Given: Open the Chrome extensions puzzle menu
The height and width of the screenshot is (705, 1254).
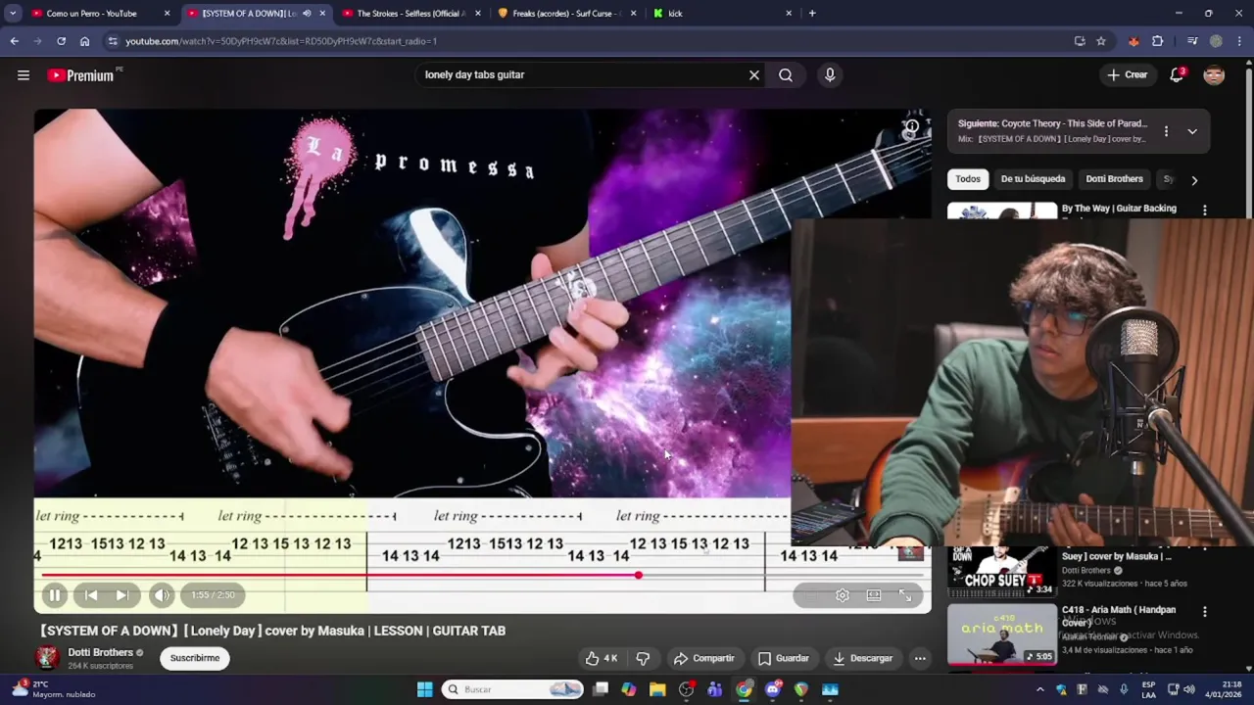Looking at the screenshot, I should click(x=1158, y=41).
